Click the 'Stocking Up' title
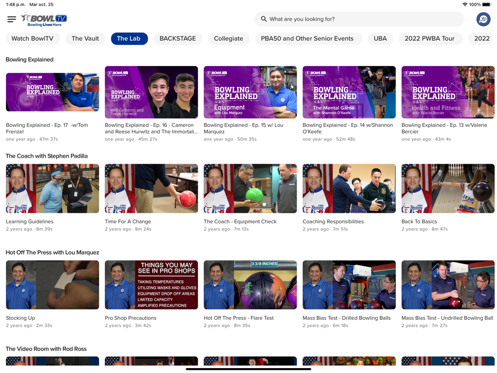Screen dimensions: 497x373 [20, 318]
